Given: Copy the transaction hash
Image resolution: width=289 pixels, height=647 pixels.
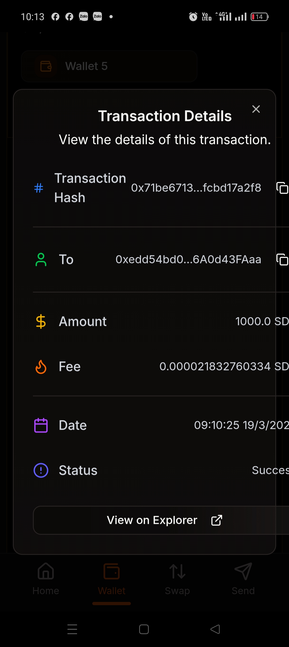Looking at the screenshot, I should [x=282, y=188].
